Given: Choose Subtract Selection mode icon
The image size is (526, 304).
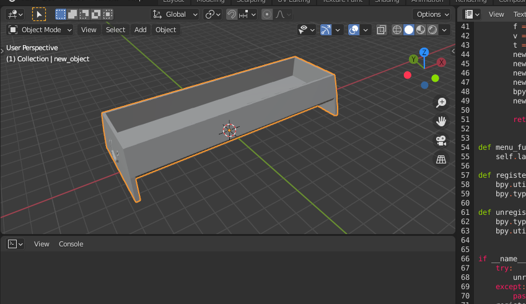Looking at the screenshot, I should pos(84,14).
